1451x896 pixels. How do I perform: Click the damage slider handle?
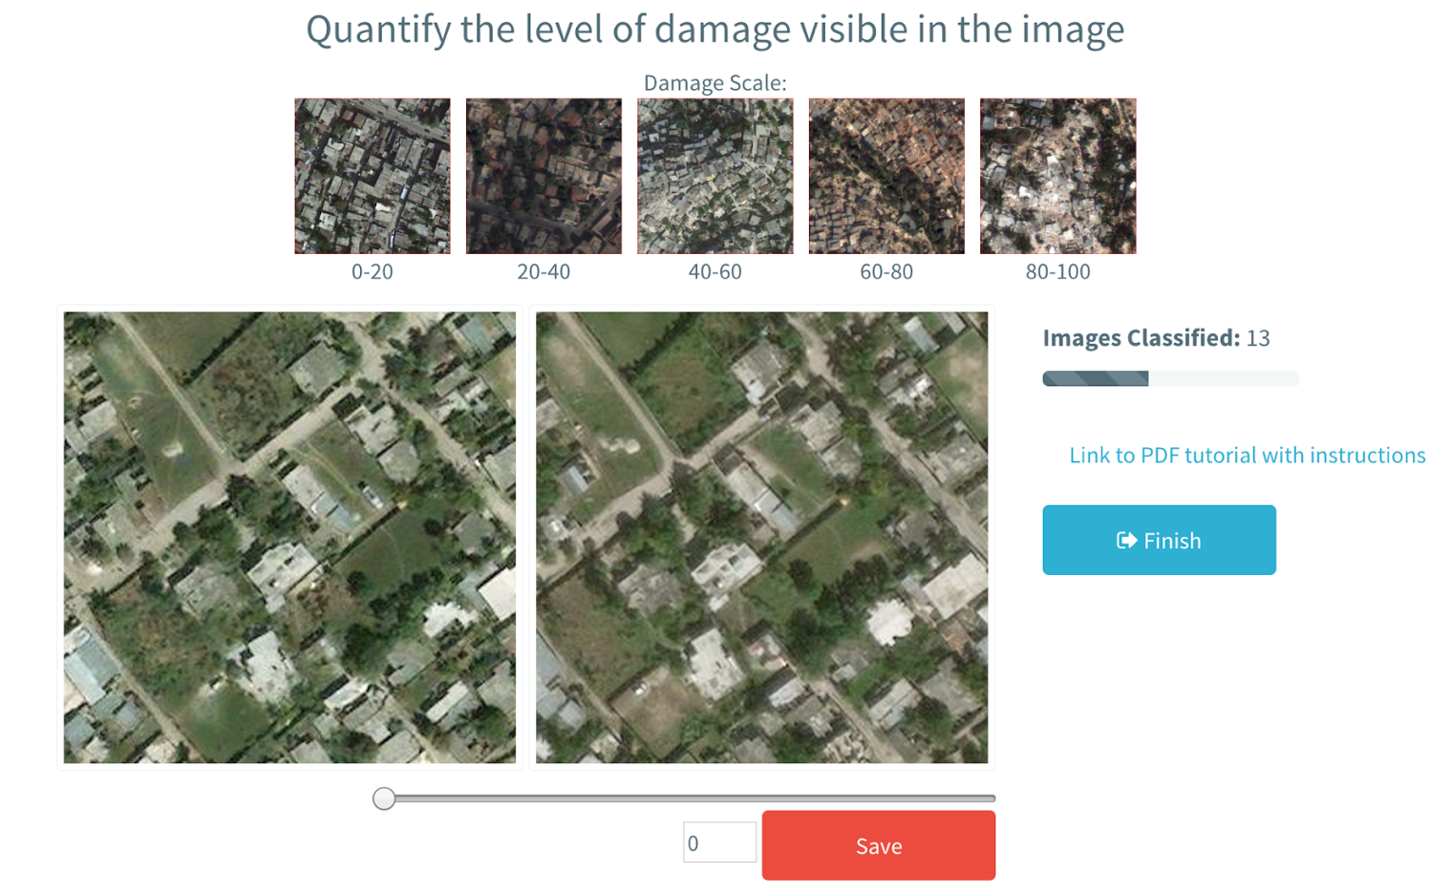(384, 799)
